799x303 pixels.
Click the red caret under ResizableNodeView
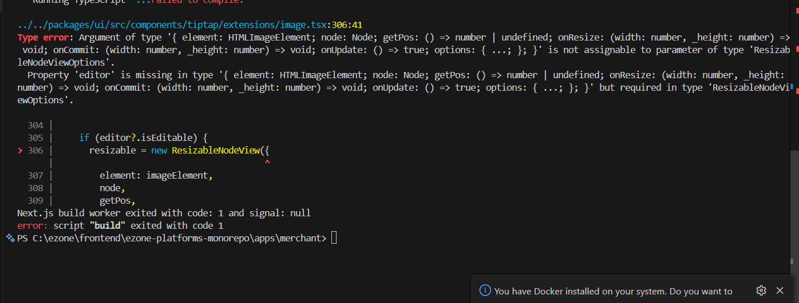click(x=267, y=163)
